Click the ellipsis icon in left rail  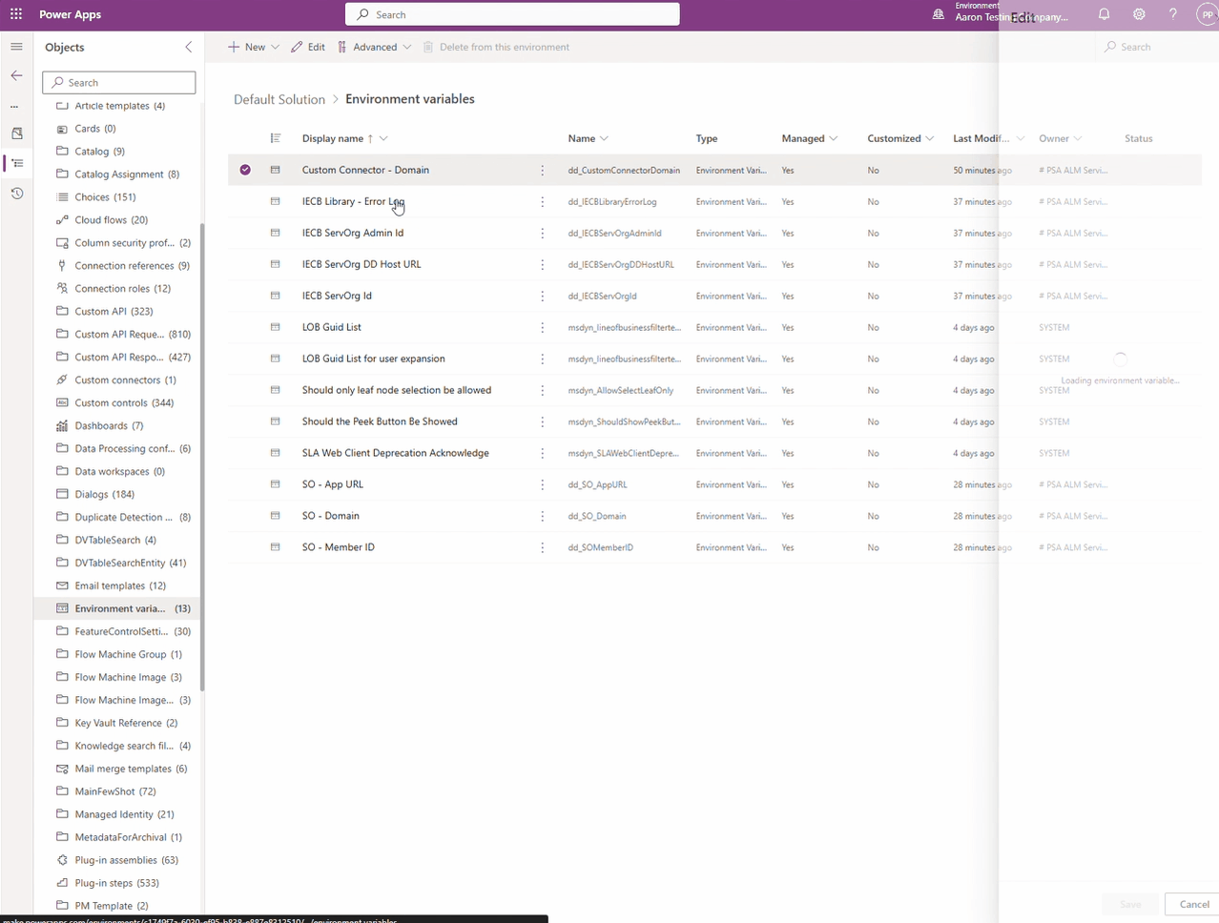[x=14, y=106]
